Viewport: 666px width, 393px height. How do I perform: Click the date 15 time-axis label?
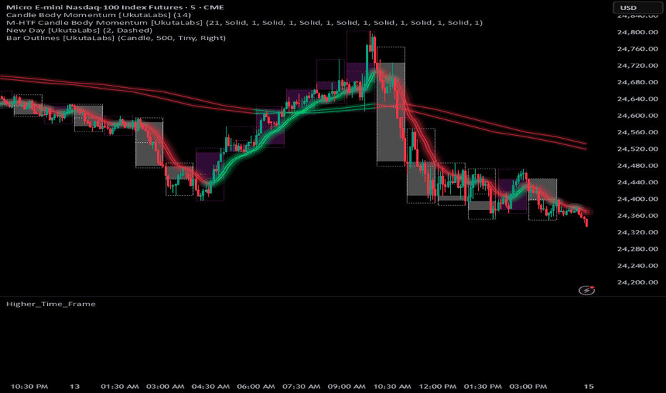coord(588,386)
